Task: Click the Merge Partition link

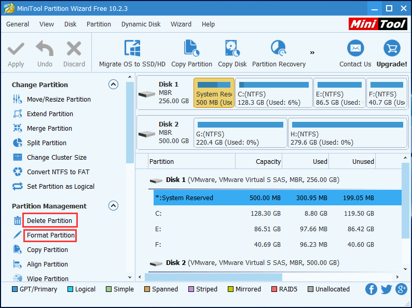Action: coord(49,129)
